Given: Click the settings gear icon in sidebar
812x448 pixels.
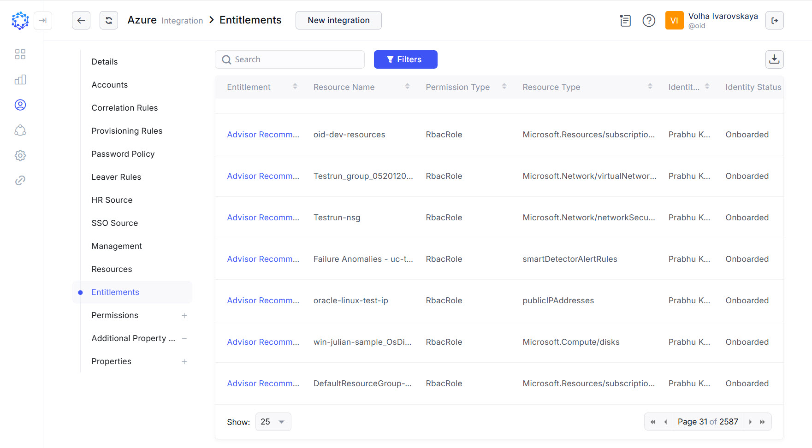Looking at the screenshot, I should (20, 155).
